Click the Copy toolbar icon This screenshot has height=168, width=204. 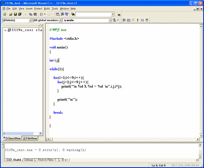[31, 14]
